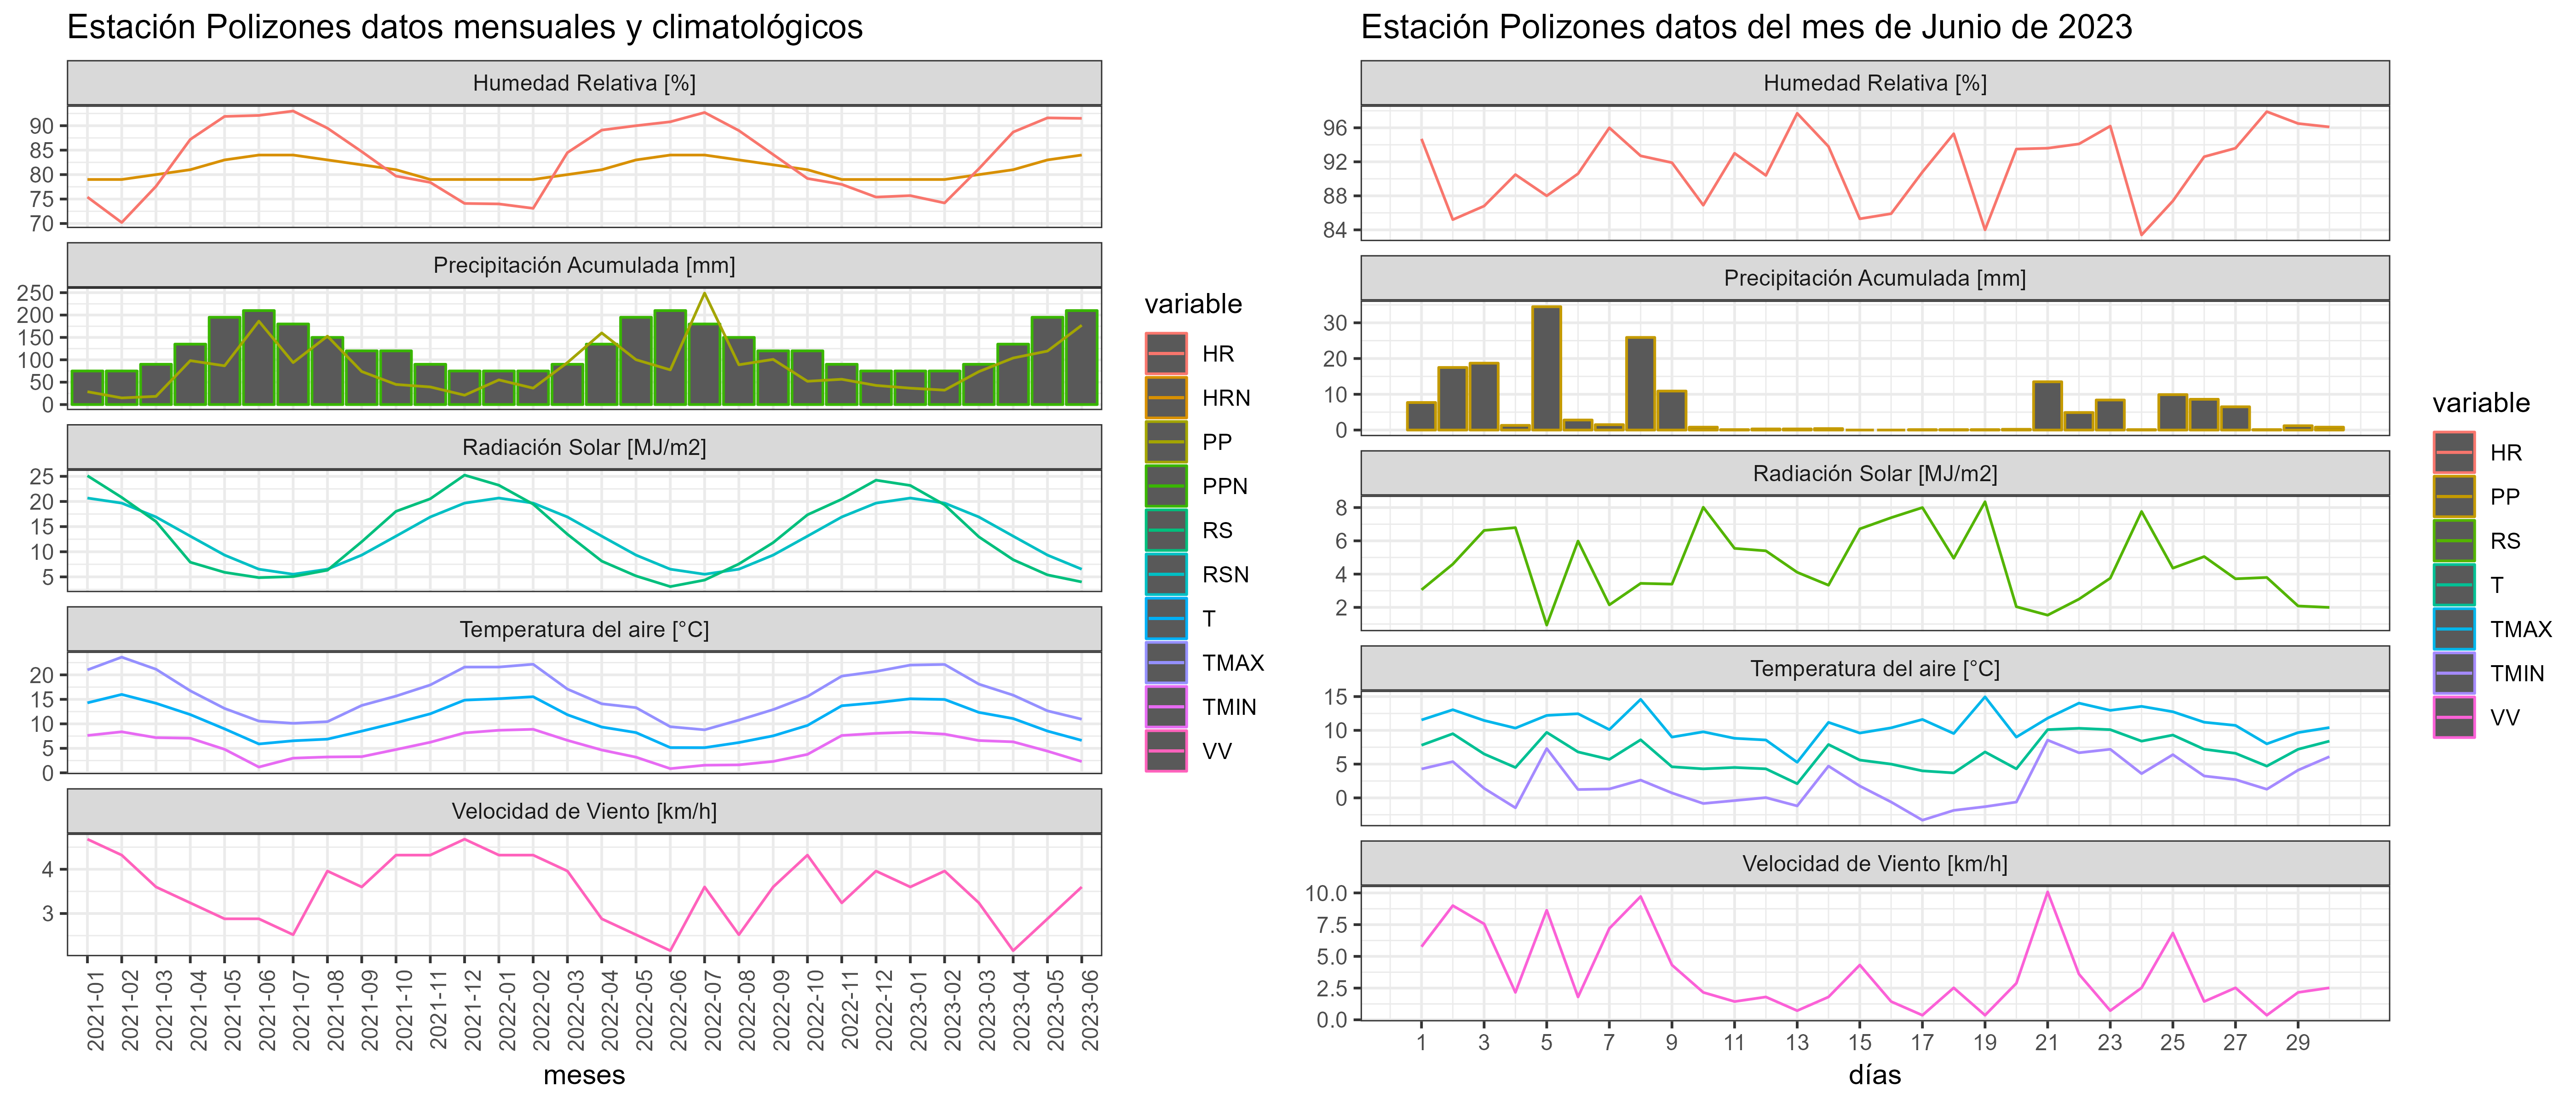
Task: Click the 'días' x-axis label
Action: 1875,1075
